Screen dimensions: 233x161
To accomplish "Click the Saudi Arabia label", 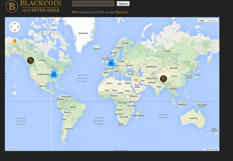I will coord(137,86).
